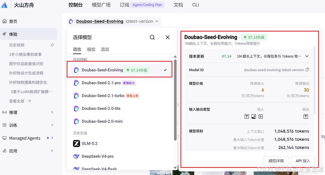Click the video input type icon
The height and width of the screenshot is (175, 325).
pyautogui.click(x=261, y=116)
